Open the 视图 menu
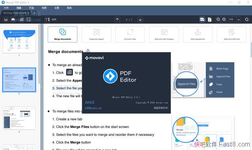Viewport: 252px width, 150px height. point(44,8)
